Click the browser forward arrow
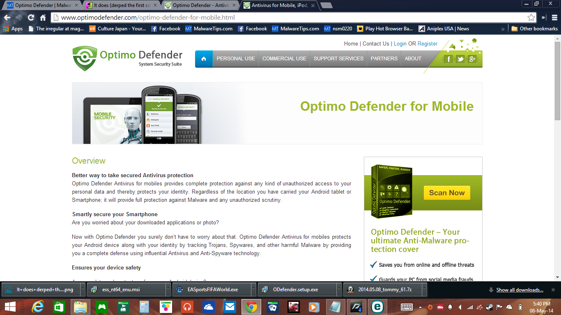This screenshot has height=315, width=561. [x=19, y=18]
